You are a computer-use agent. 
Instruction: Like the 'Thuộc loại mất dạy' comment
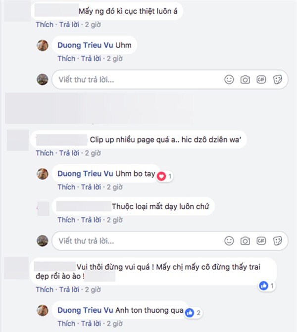pyautogui.click(x=66, y=220)
